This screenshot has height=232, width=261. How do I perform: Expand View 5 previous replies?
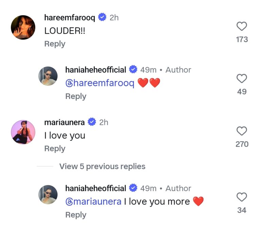point(102,166)
